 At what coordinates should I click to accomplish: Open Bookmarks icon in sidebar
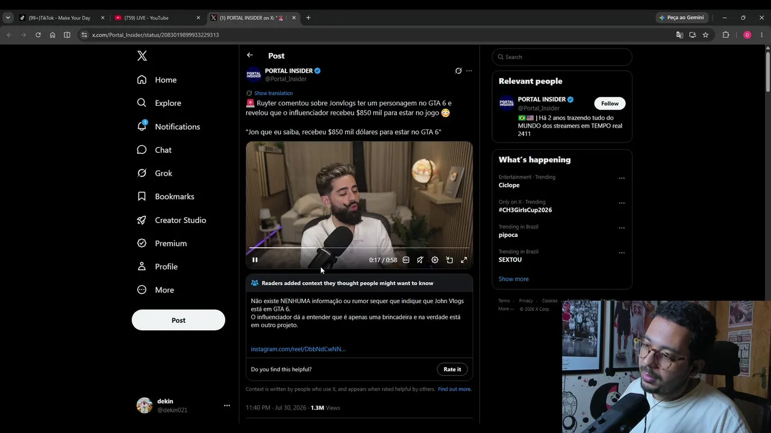tap(142, 197)
